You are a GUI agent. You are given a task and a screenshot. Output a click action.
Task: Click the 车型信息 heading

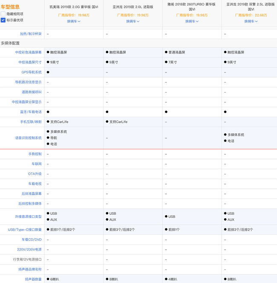tap(10, 7)
